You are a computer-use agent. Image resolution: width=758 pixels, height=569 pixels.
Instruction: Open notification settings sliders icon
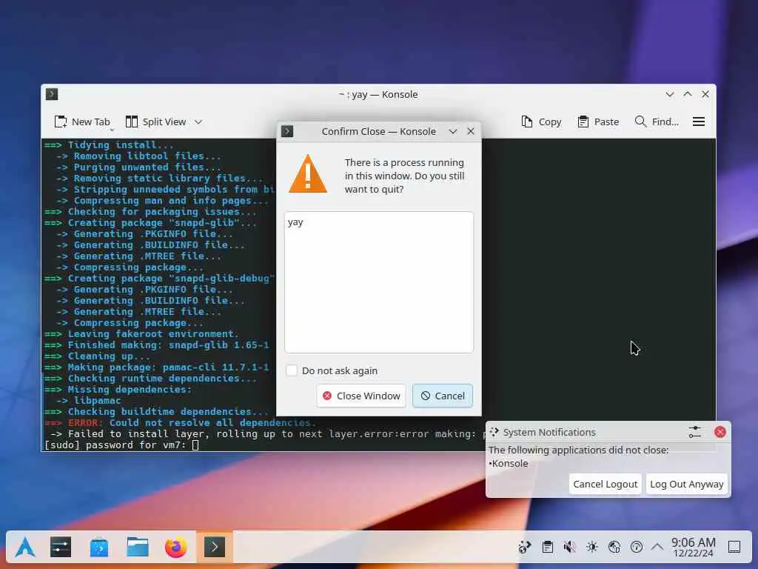(x=694, y=432)
